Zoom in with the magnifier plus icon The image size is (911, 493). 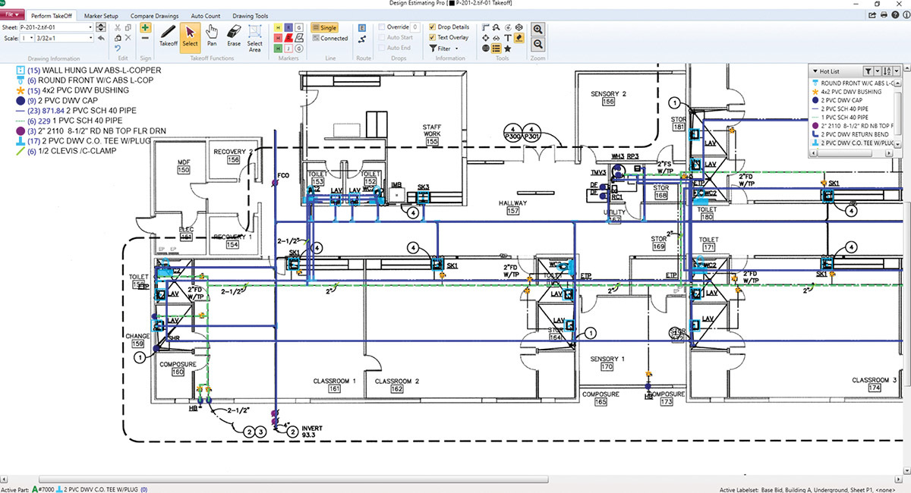coord(537,29)
